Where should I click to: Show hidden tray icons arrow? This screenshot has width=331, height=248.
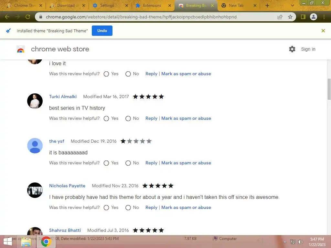tap(285, 242)
